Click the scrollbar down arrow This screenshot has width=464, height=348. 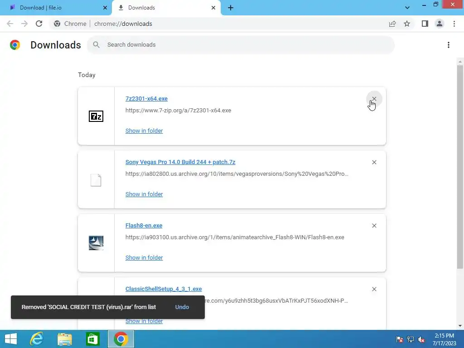coord(460,326)
